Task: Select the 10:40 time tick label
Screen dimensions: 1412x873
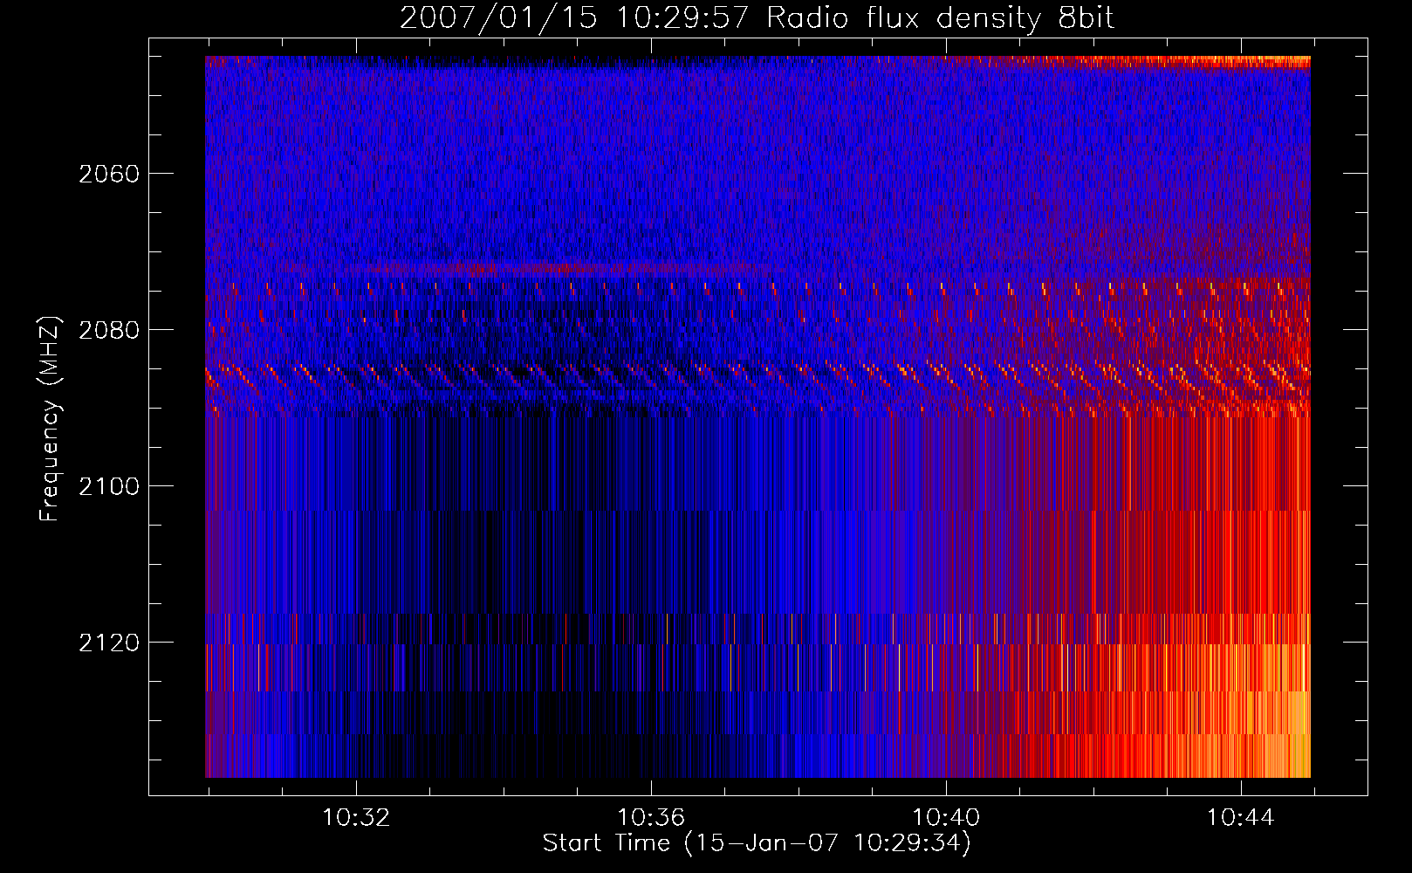Action: pyautogui.click(x=946, y=818)
